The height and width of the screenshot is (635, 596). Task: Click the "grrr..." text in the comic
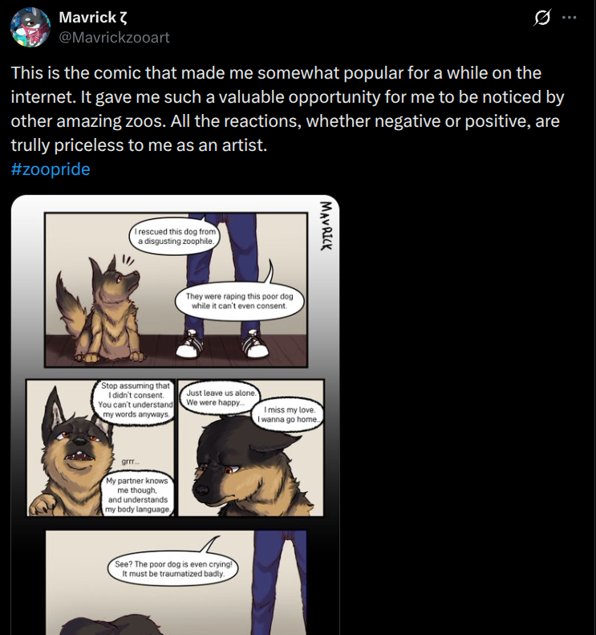coord(130,462)
